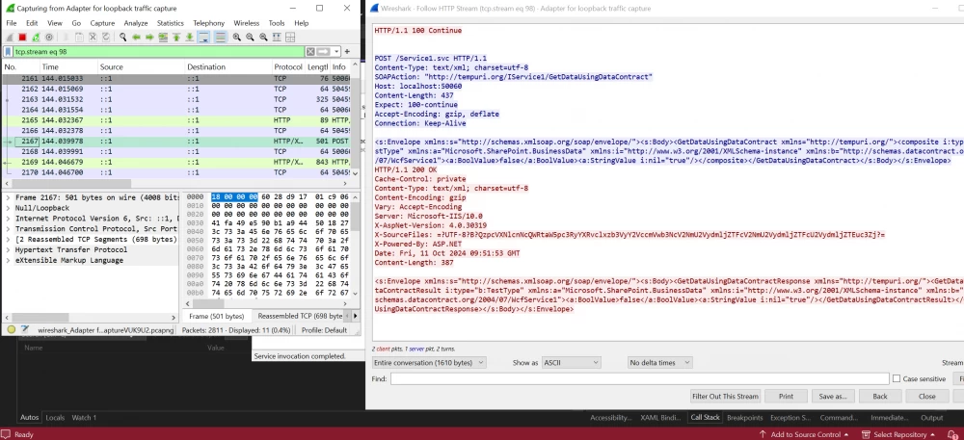Expand the Null/Loopback tree node
This screenshot has width=964, height=440.
8,208
